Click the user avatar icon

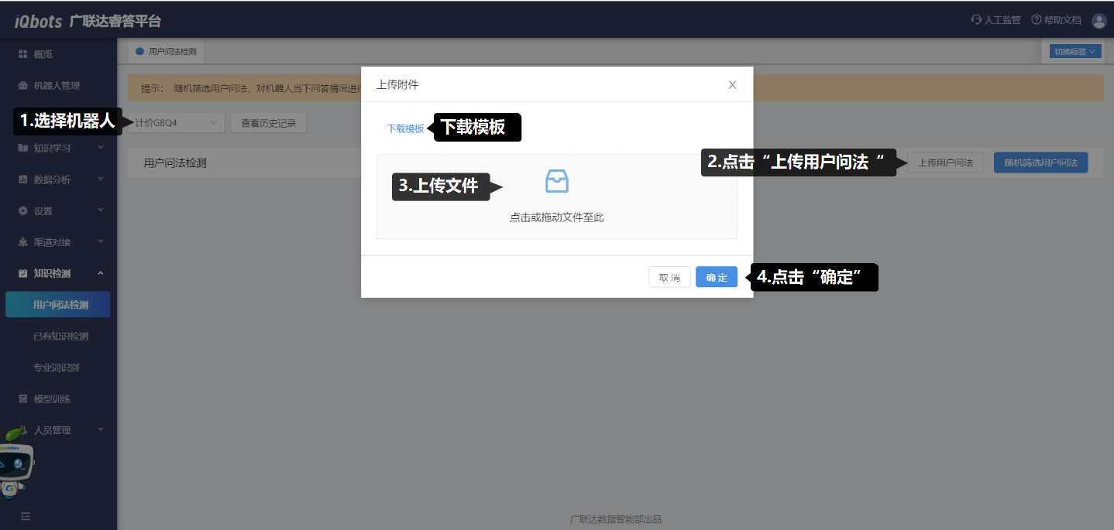1099,21
